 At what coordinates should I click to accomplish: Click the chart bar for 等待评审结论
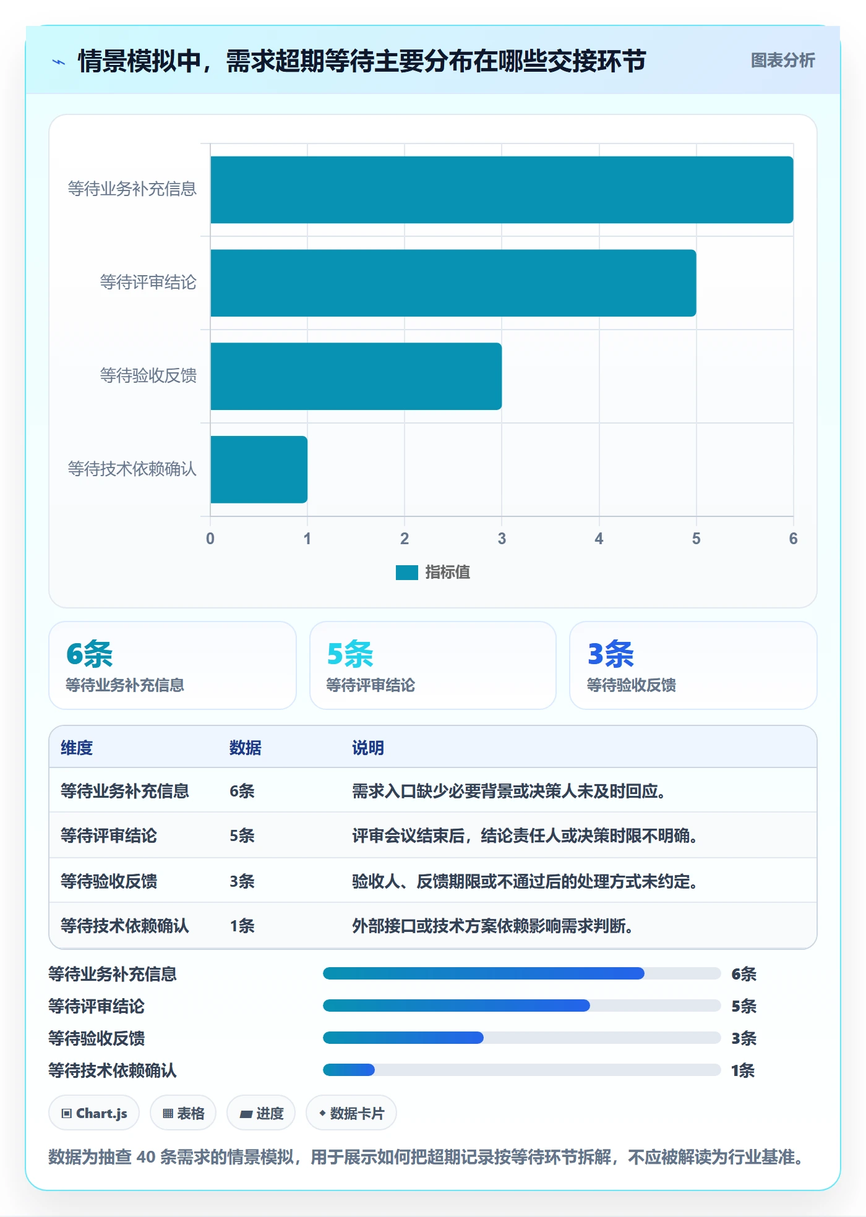click(453, 283)
